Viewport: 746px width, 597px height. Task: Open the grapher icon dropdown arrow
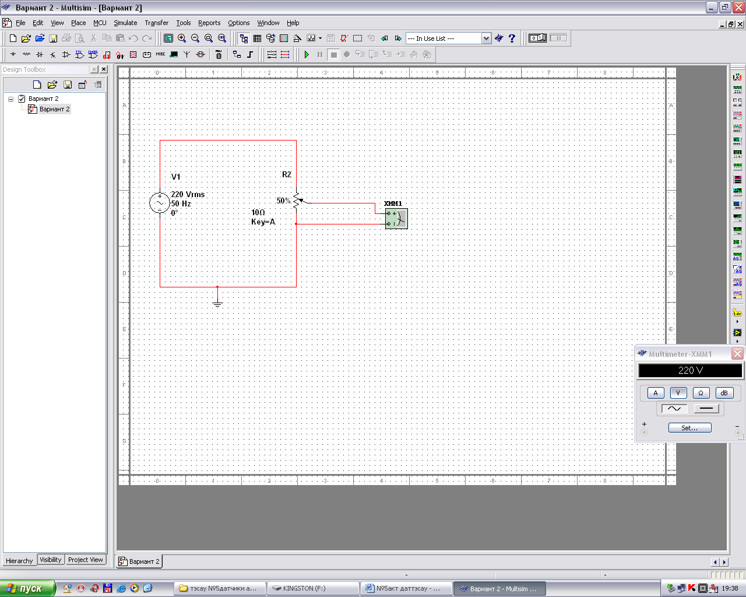[x=320, y=38]
